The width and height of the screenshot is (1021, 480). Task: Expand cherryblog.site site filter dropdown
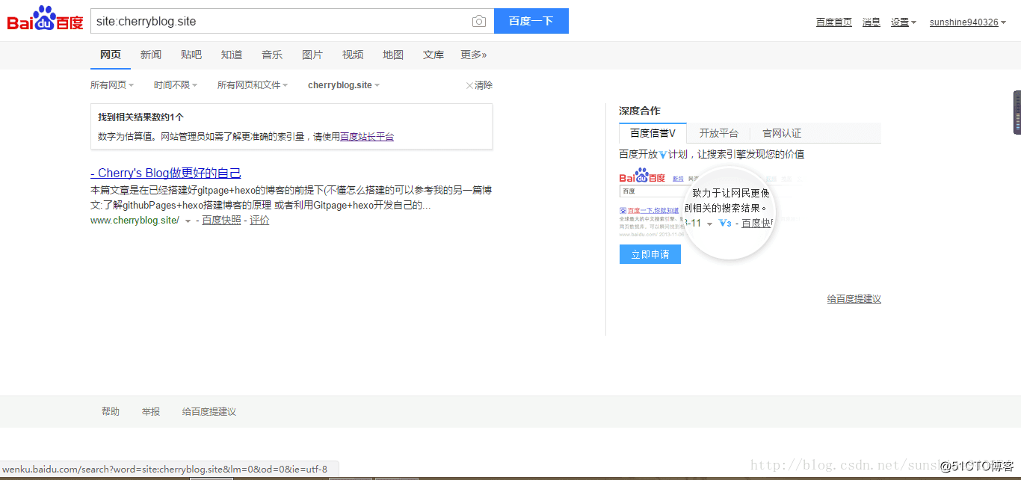pyautogui.click(x=344, y=85)
